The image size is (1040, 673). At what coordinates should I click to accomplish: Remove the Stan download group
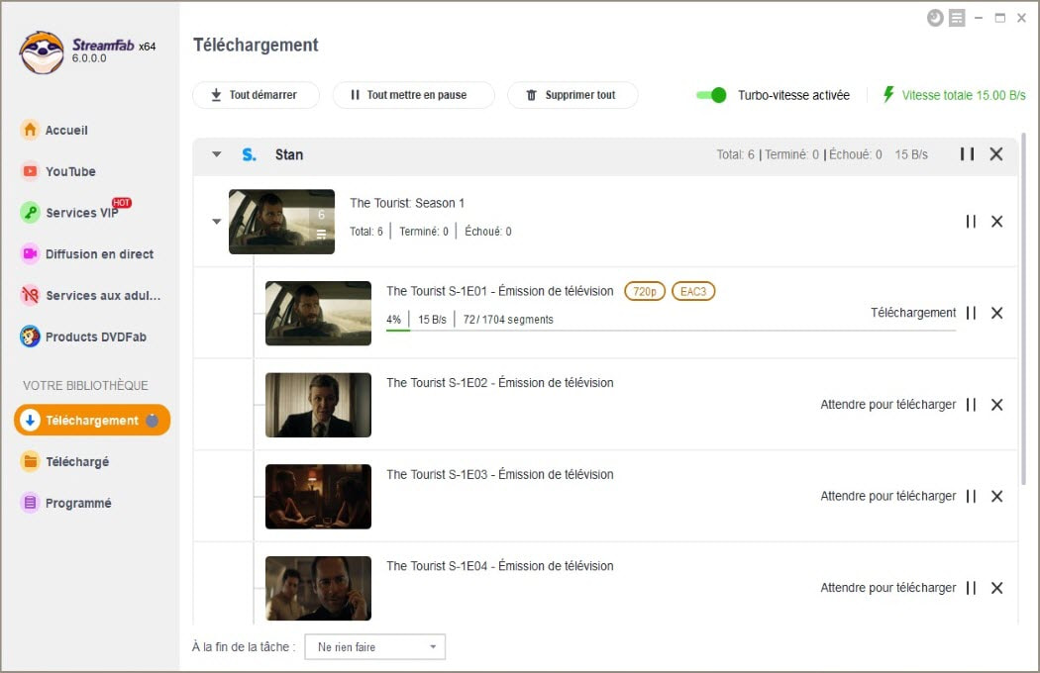coord(995,154)
